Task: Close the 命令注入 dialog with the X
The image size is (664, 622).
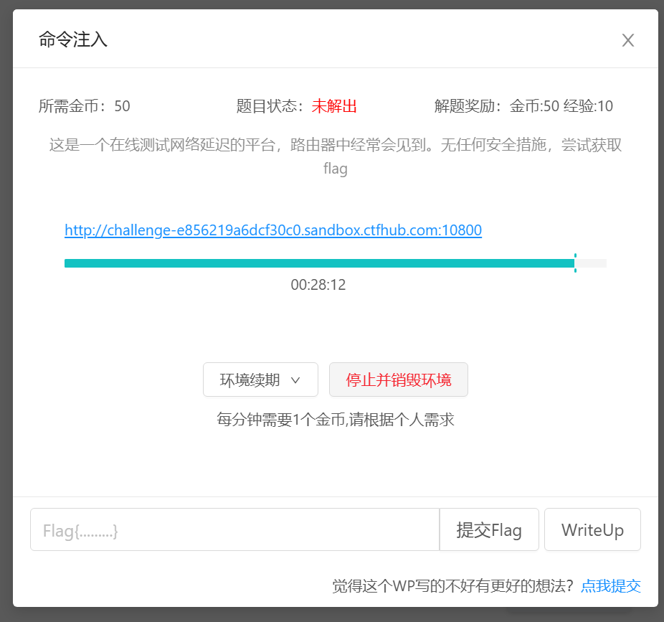Action: coord(628,40)
